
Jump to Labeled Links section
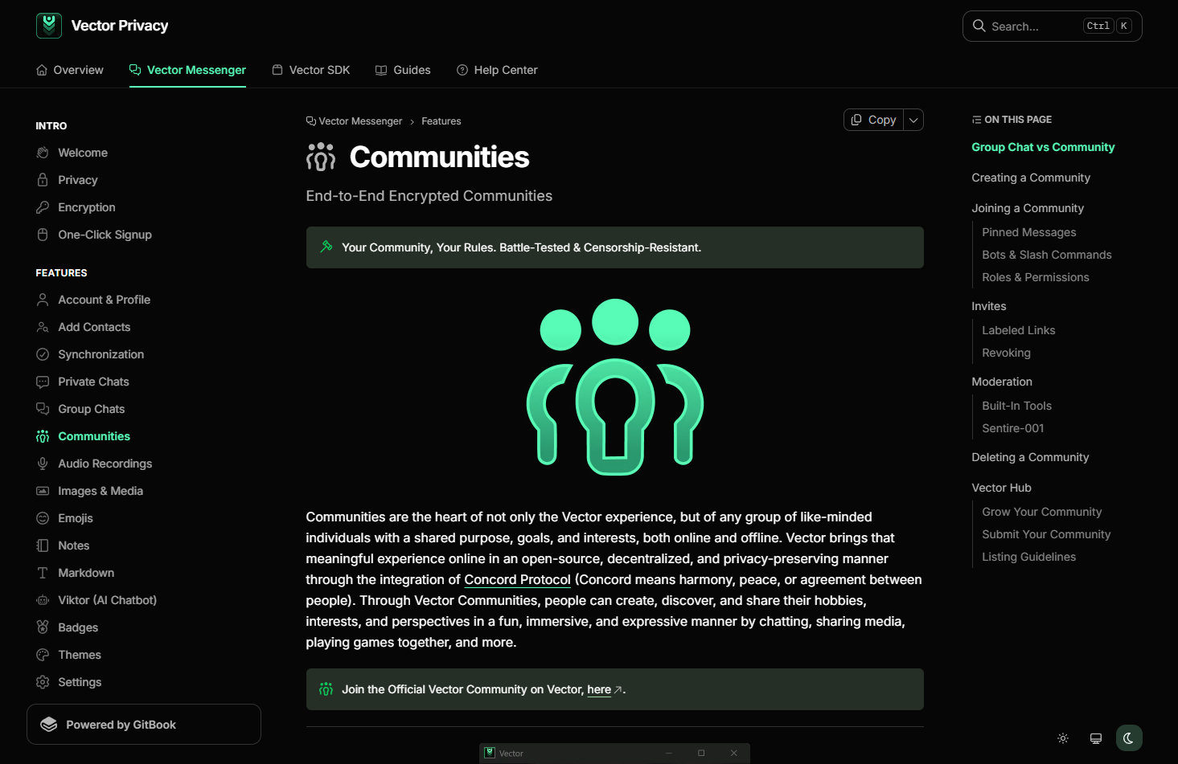coord(1018,330)
